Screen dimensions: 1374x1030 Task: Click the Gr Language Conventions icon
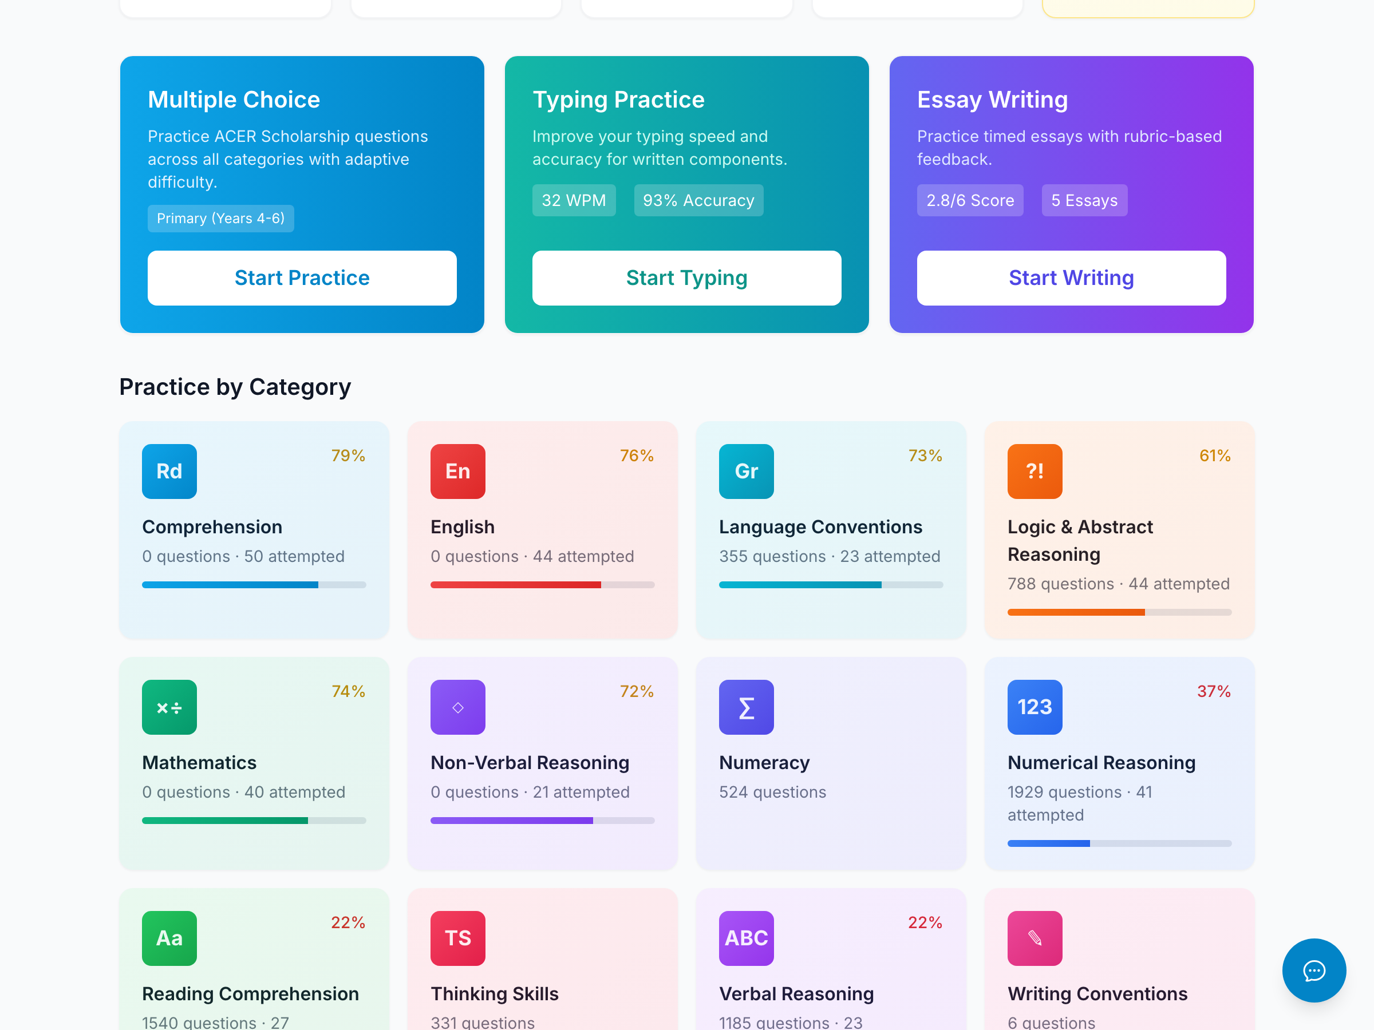click(x=746, y=472)
